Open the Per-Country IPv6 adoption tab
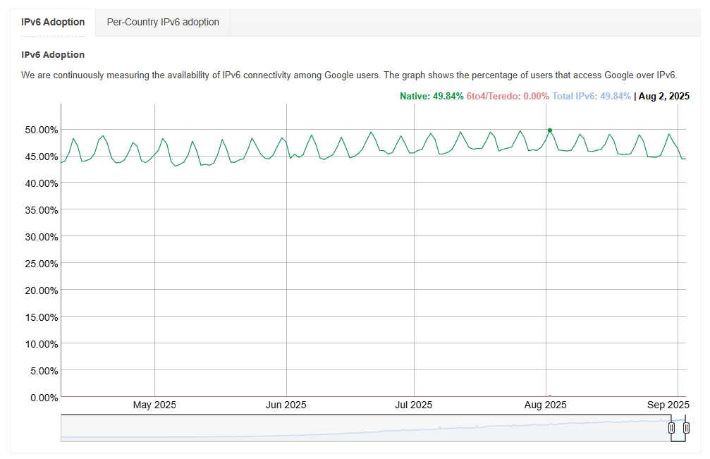Image resolution: width=710 pixels, height=459 pixels. [163, 22]
